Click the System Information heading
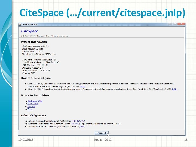Viewport: 196px width, 147px height. click(x=34, y=42)
